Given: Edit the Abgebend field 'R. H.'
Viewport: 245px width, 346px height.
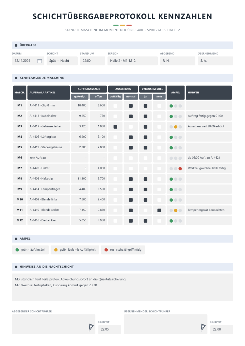Looking at the screenshot, I should (x=178, y=61).
